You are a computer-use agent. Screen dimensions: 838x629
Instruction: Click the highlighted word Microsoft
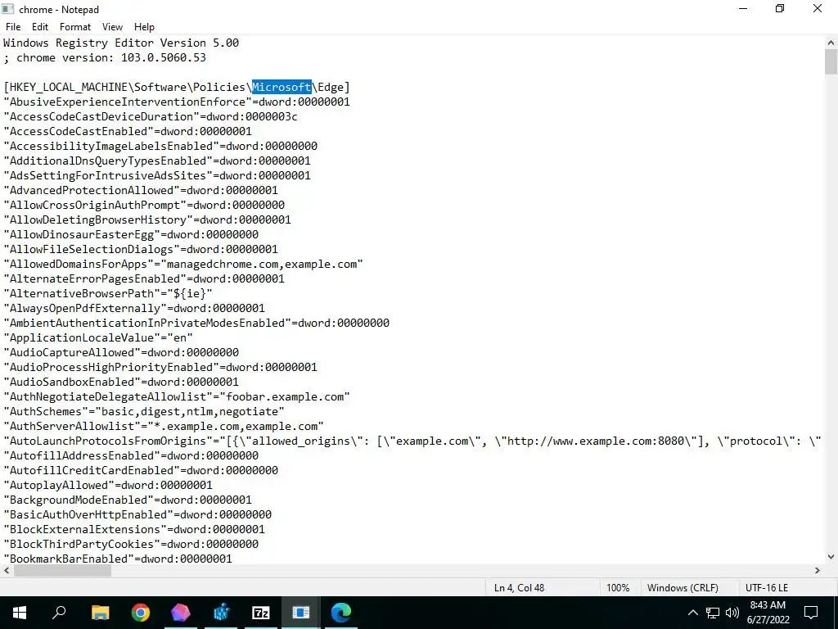[282, 87]
